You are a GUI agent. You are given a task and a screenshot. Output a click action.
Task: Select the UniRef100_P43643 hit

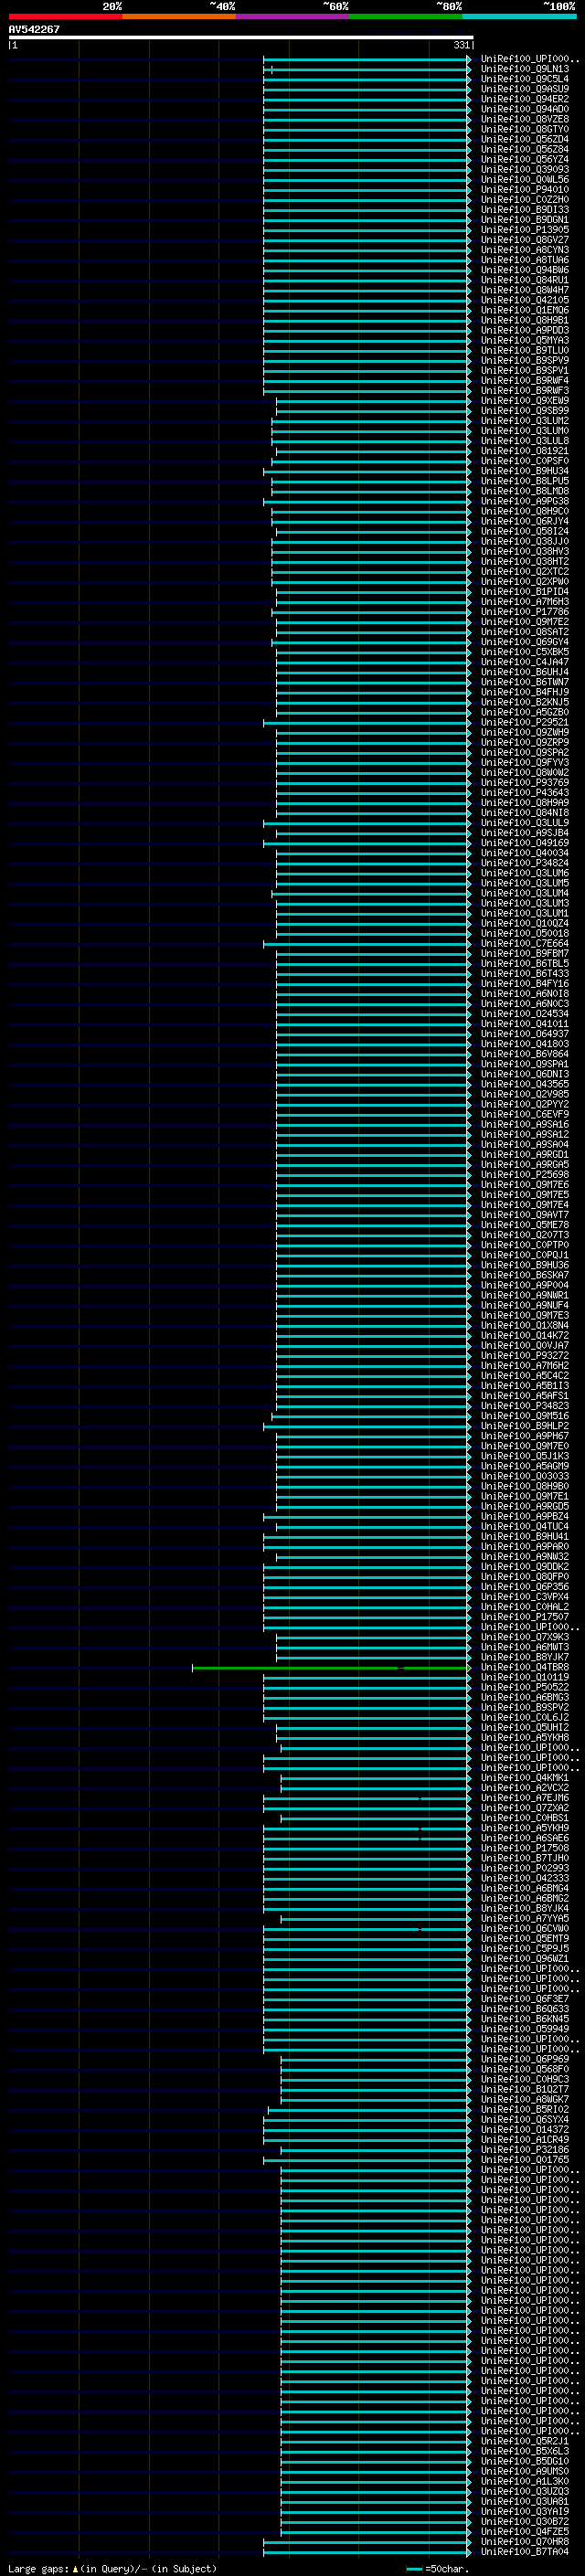[x=525, y=792]
